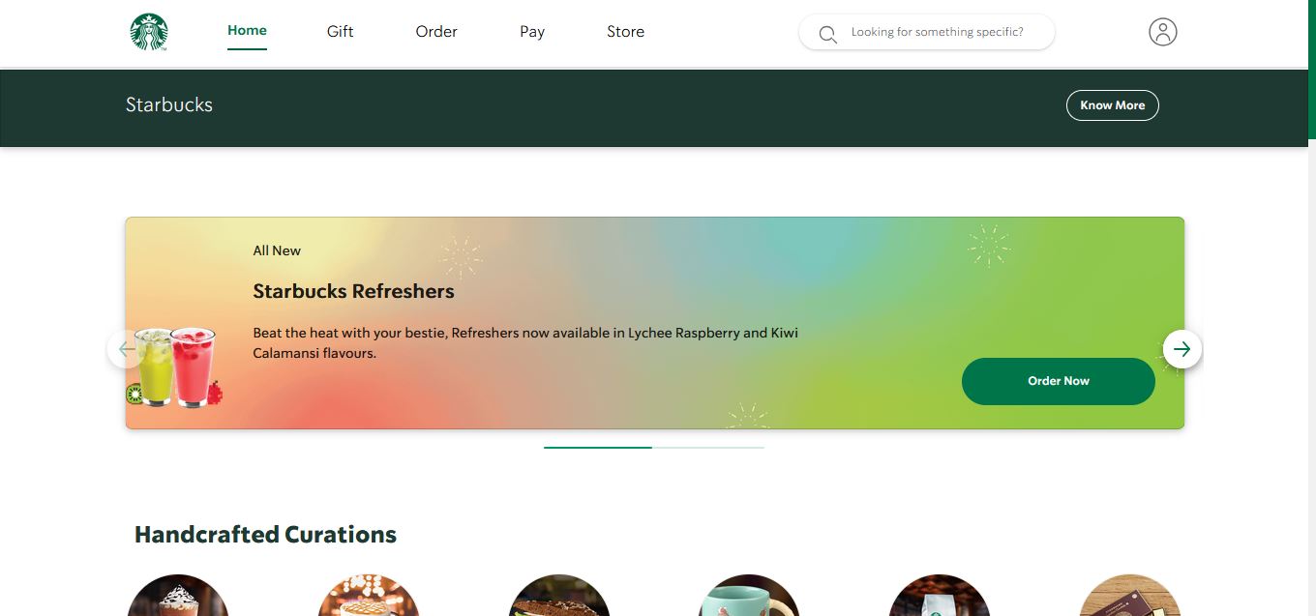The height and width of the screenshot is (616, 1316).
Task: Select the Home navigation tab
Action: coord(247,31)
